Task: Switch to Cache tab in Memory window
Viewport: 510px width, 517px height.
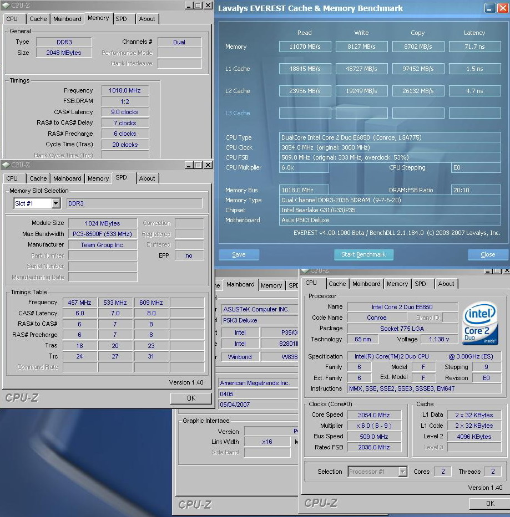Action: pos(38,19)
